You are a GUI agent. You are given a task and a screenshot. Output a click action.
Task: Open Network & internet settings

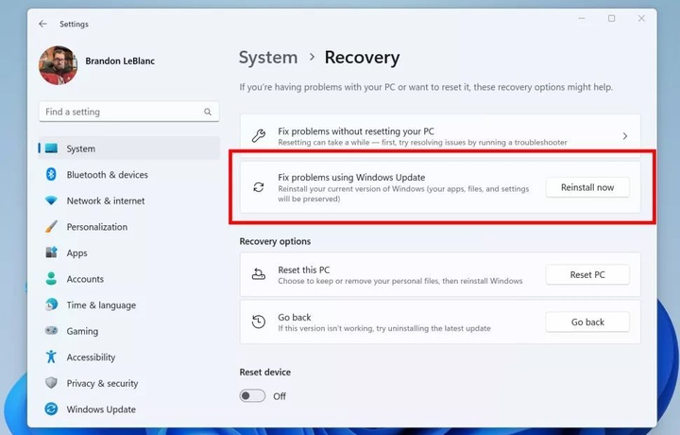pos(128,200)
